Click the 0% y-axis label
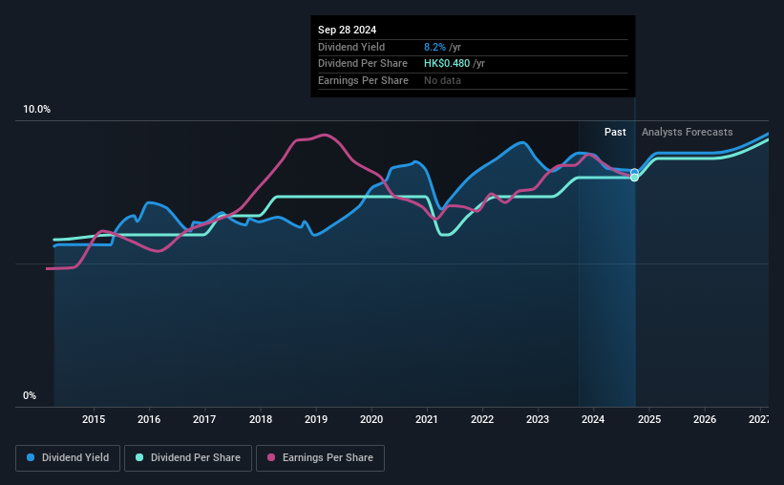 (30, 395)
